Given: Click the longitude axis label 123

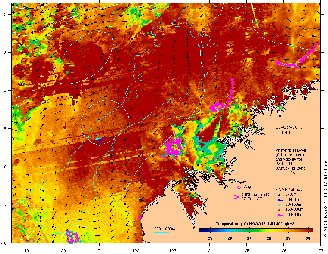Looking at the screenshot, I should [173, 250].
